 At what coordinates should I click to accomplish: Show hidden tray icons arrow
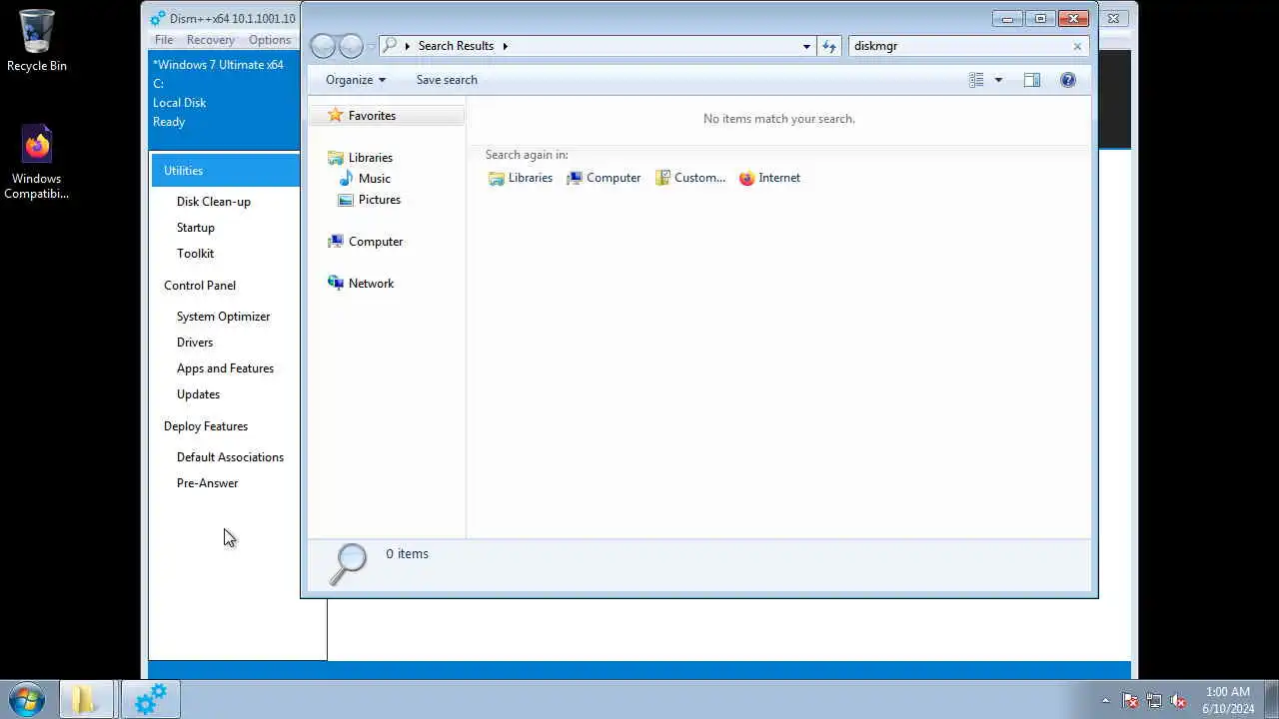click(1105, 701)
